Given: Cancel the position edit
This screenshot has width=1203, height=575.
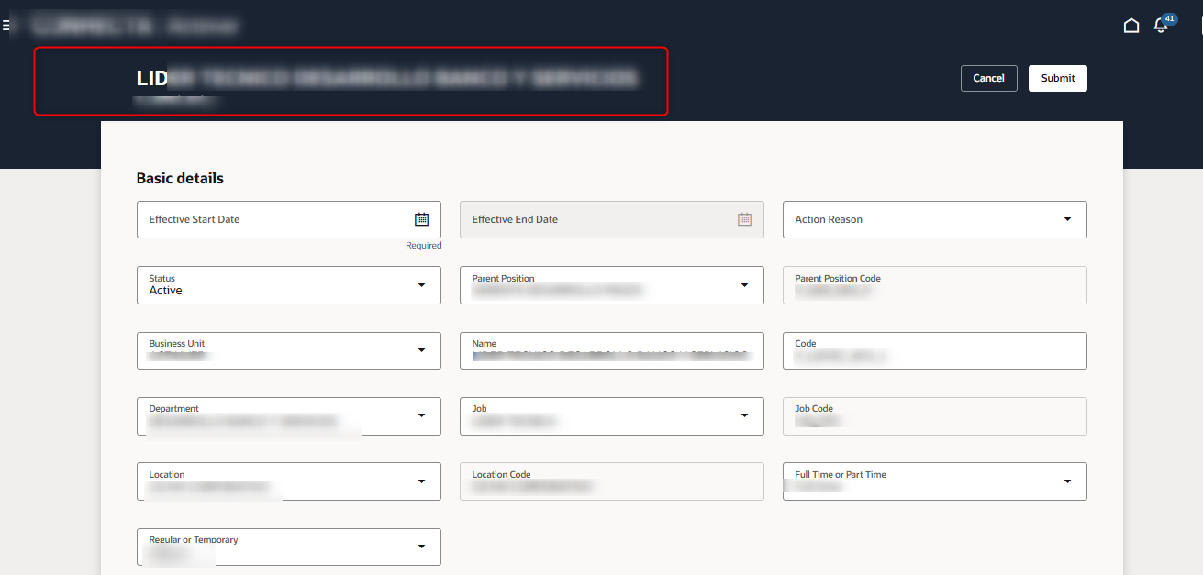Looking at the screenshot, I should (x=988, y=78).
